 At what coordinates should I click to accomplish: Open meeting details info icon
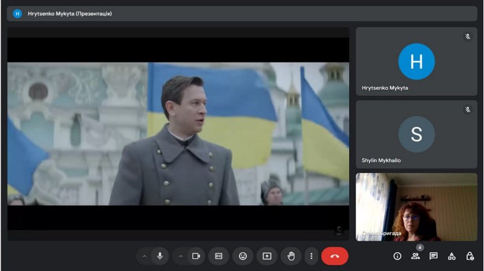tap(397, 256)
